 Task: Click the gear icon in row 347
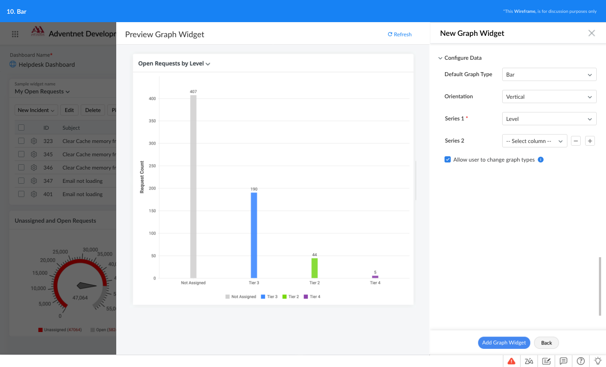click(x=34, y=181)
